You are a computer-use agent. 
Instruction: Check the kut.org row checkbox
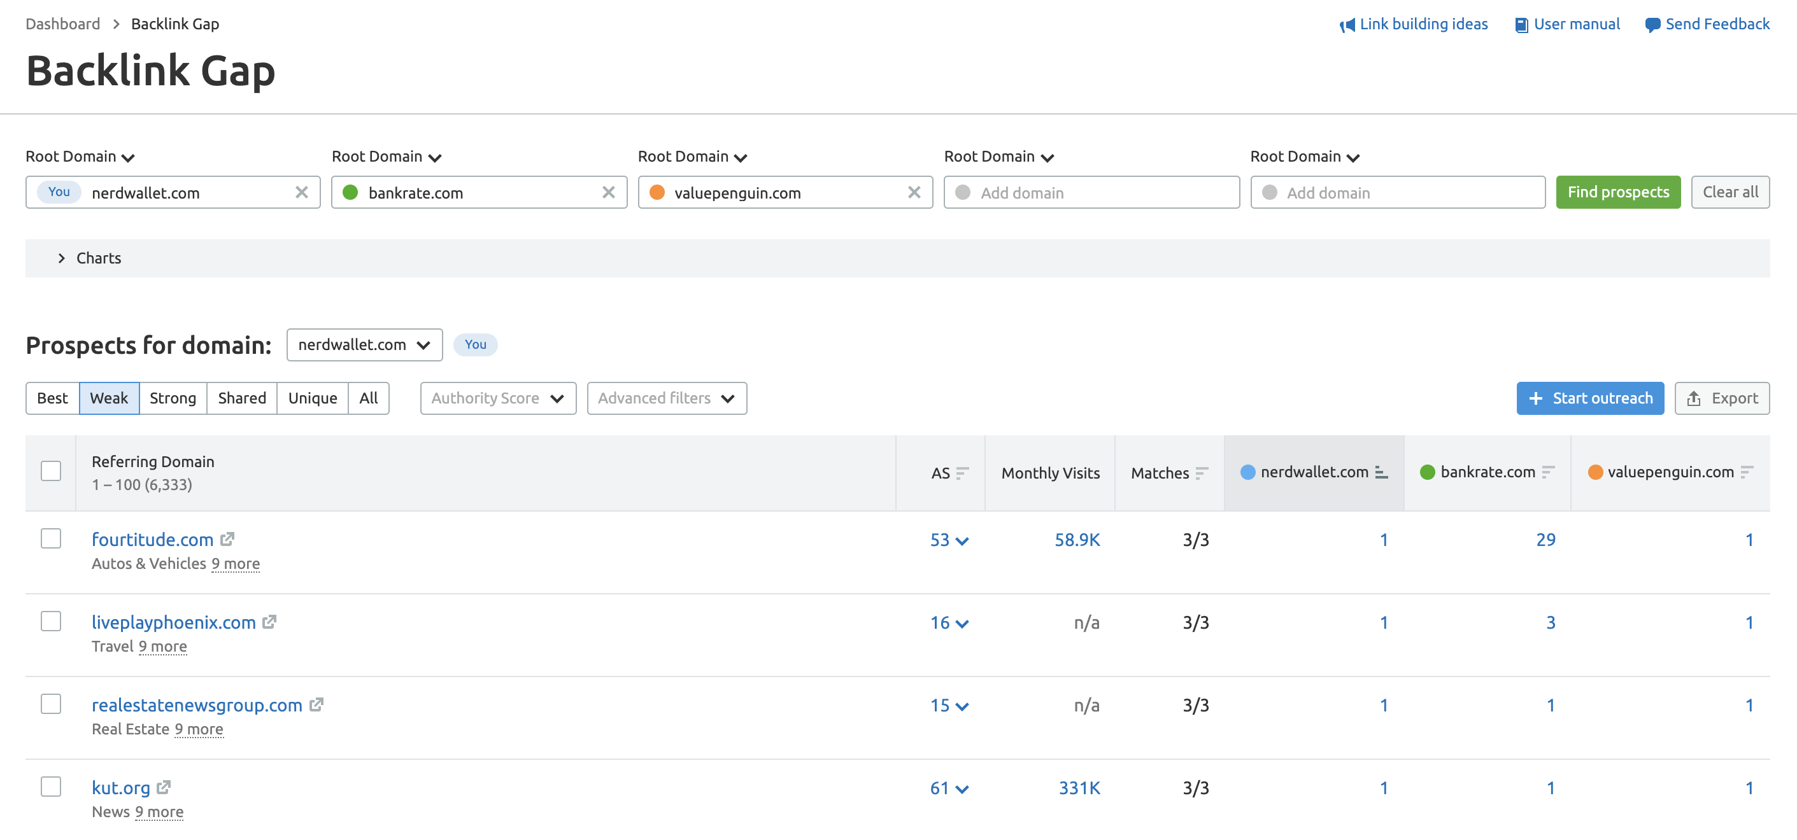pos(51,787)
